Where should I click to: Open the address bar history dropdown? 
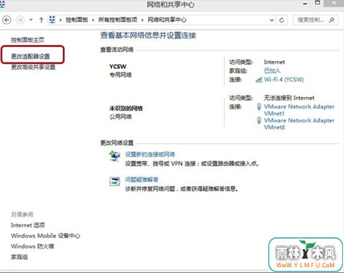(272, 20)
